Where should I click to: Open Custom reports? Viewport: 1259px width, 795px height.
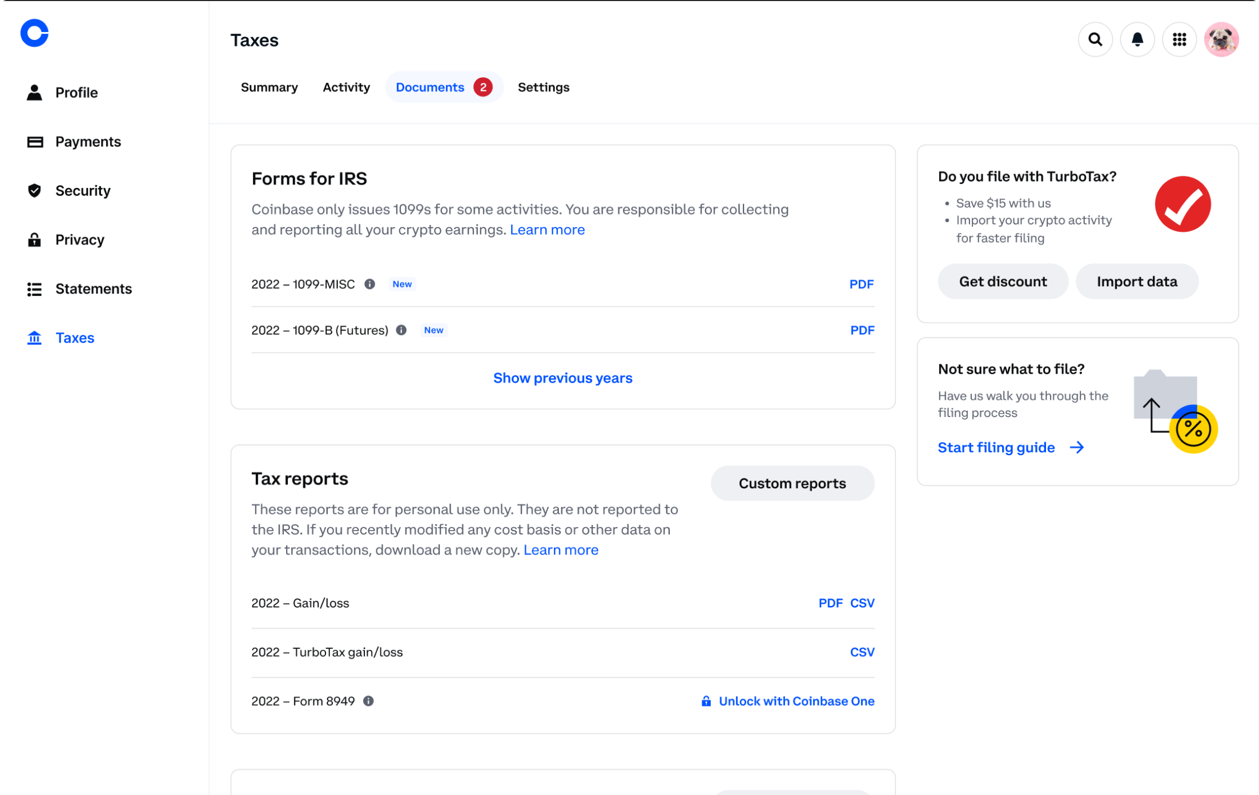tap(792, 483)
